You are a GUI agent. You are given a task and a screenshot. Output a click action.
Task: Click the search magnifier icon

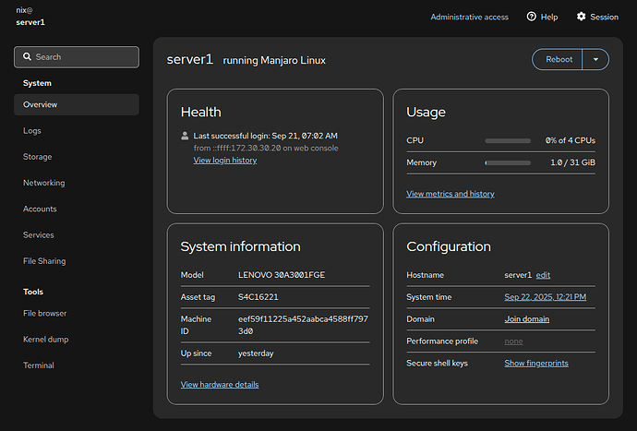tap(26, 57)
